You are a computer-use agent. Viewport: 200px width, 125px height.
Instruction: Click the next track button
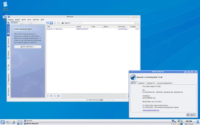[58, 96]
